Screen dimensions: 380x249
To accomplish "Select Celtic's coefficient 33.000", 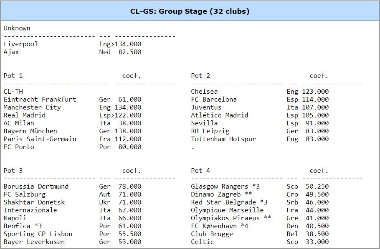I will pos(317,242).
